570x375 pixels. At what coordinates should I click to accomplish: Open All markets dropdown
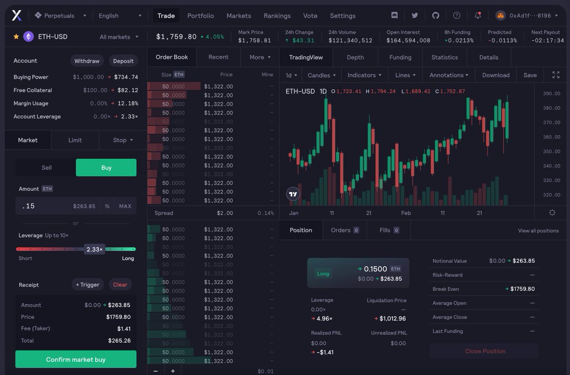click(119, 37)
